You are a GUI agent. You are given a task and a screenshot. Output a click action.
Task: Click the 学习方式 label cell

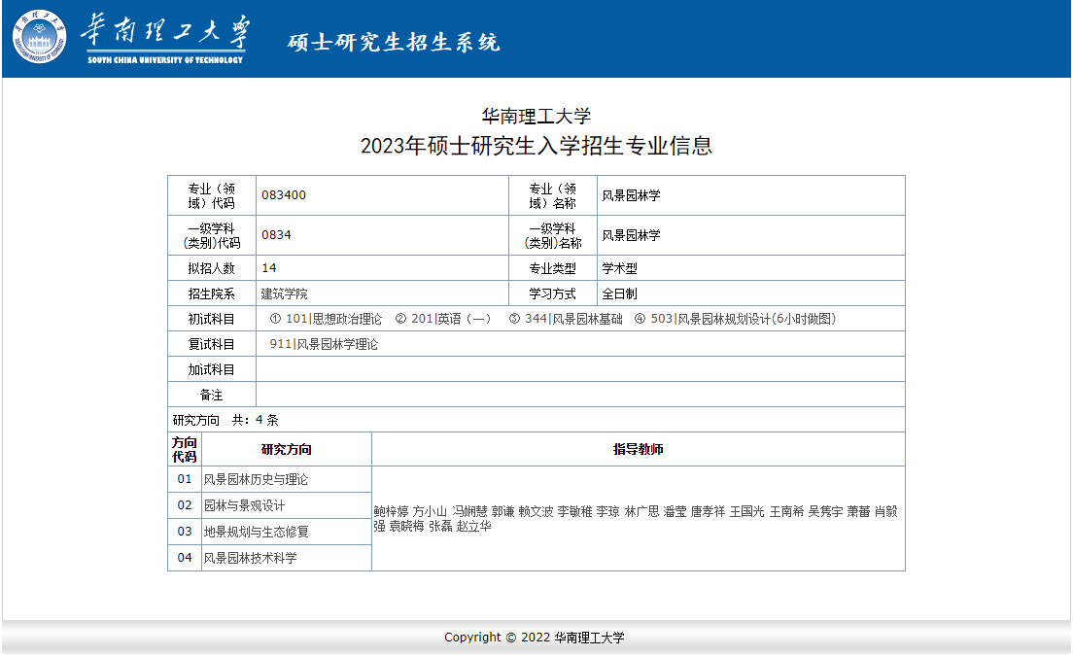[x=552, y=293]
